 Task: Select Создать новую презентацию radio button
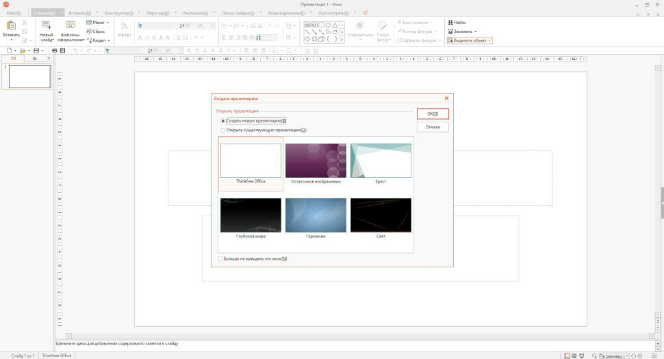(222, 121)
